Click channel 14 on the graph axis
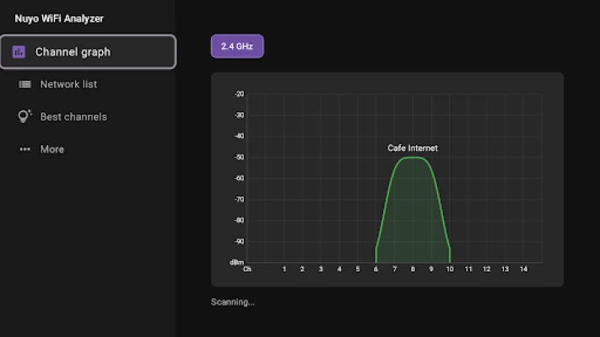Image resolution: width=600 pixels, height=337 pixels. (x=524, y=270)
